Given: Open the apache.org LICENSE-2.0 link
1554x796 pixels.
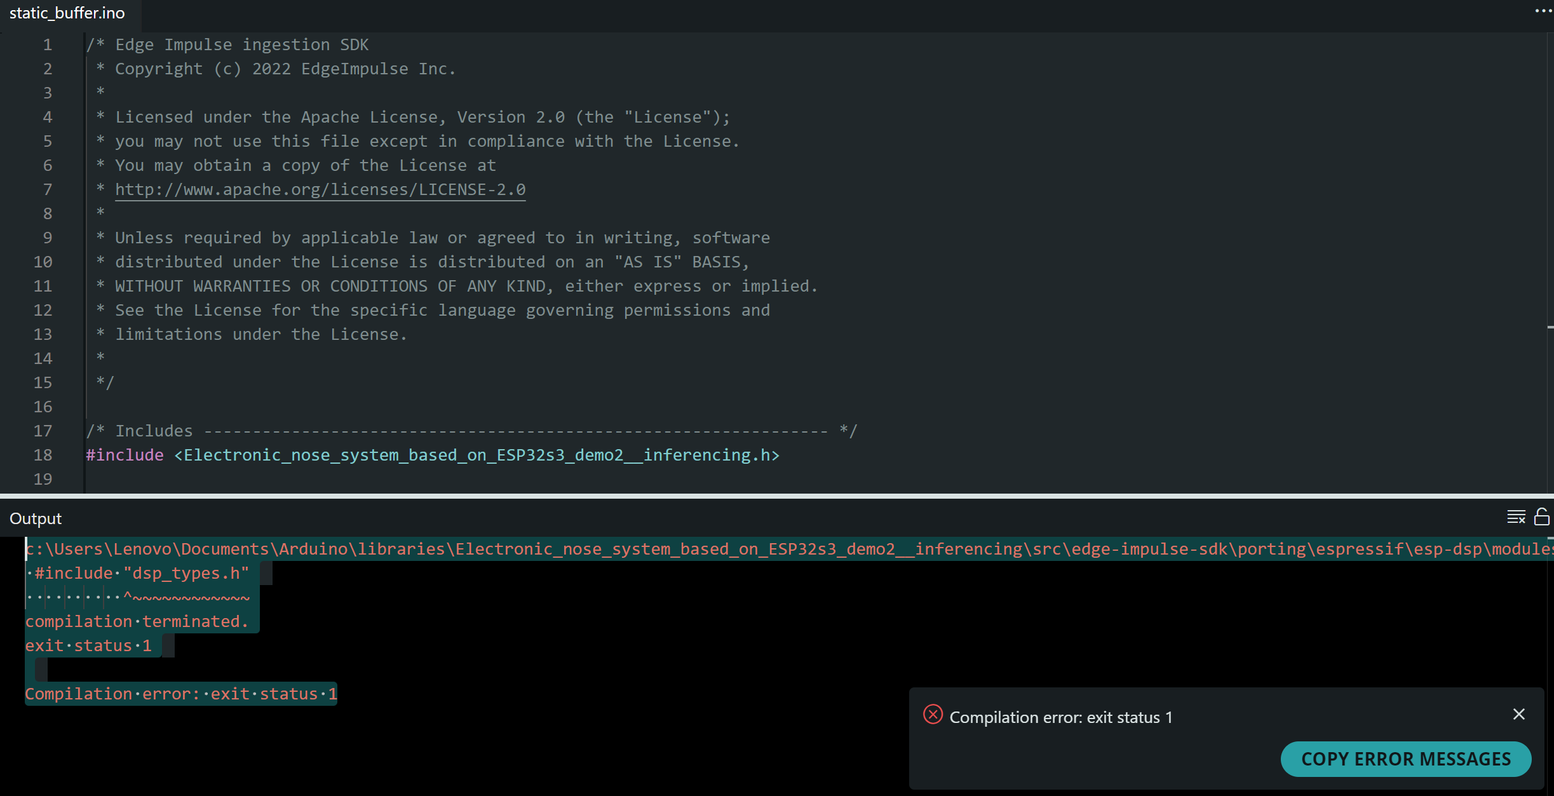Looking at the screenshot, I should point(320,189).
